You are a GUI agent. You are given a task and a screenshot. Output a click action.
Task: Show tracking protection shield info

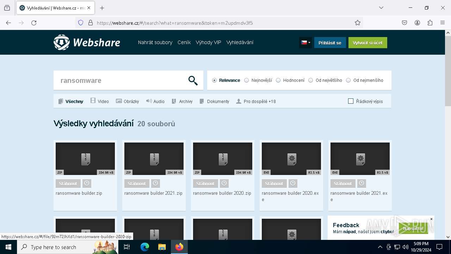[81, 23]
